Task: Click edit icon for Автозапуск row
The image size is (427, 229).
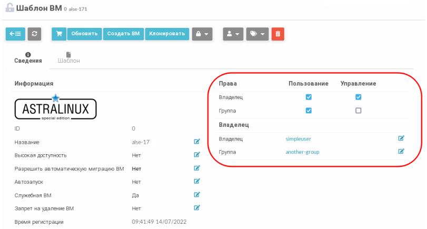Action: tap(197, 182)
